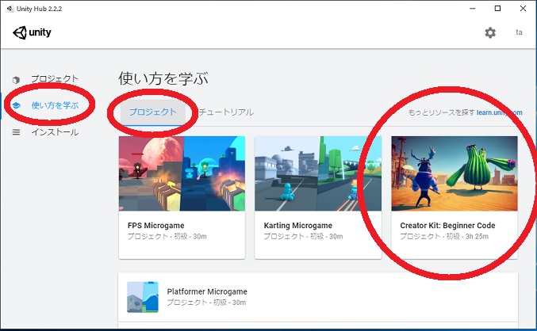Click the list icon beside インストール
The height and width of the screenshot is (331, 537).
point(16,132)
